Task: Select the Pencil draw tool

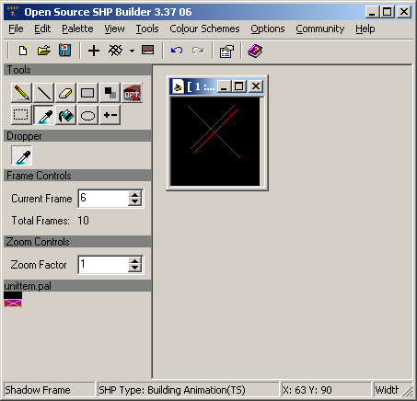Action: tap(21, 93)
